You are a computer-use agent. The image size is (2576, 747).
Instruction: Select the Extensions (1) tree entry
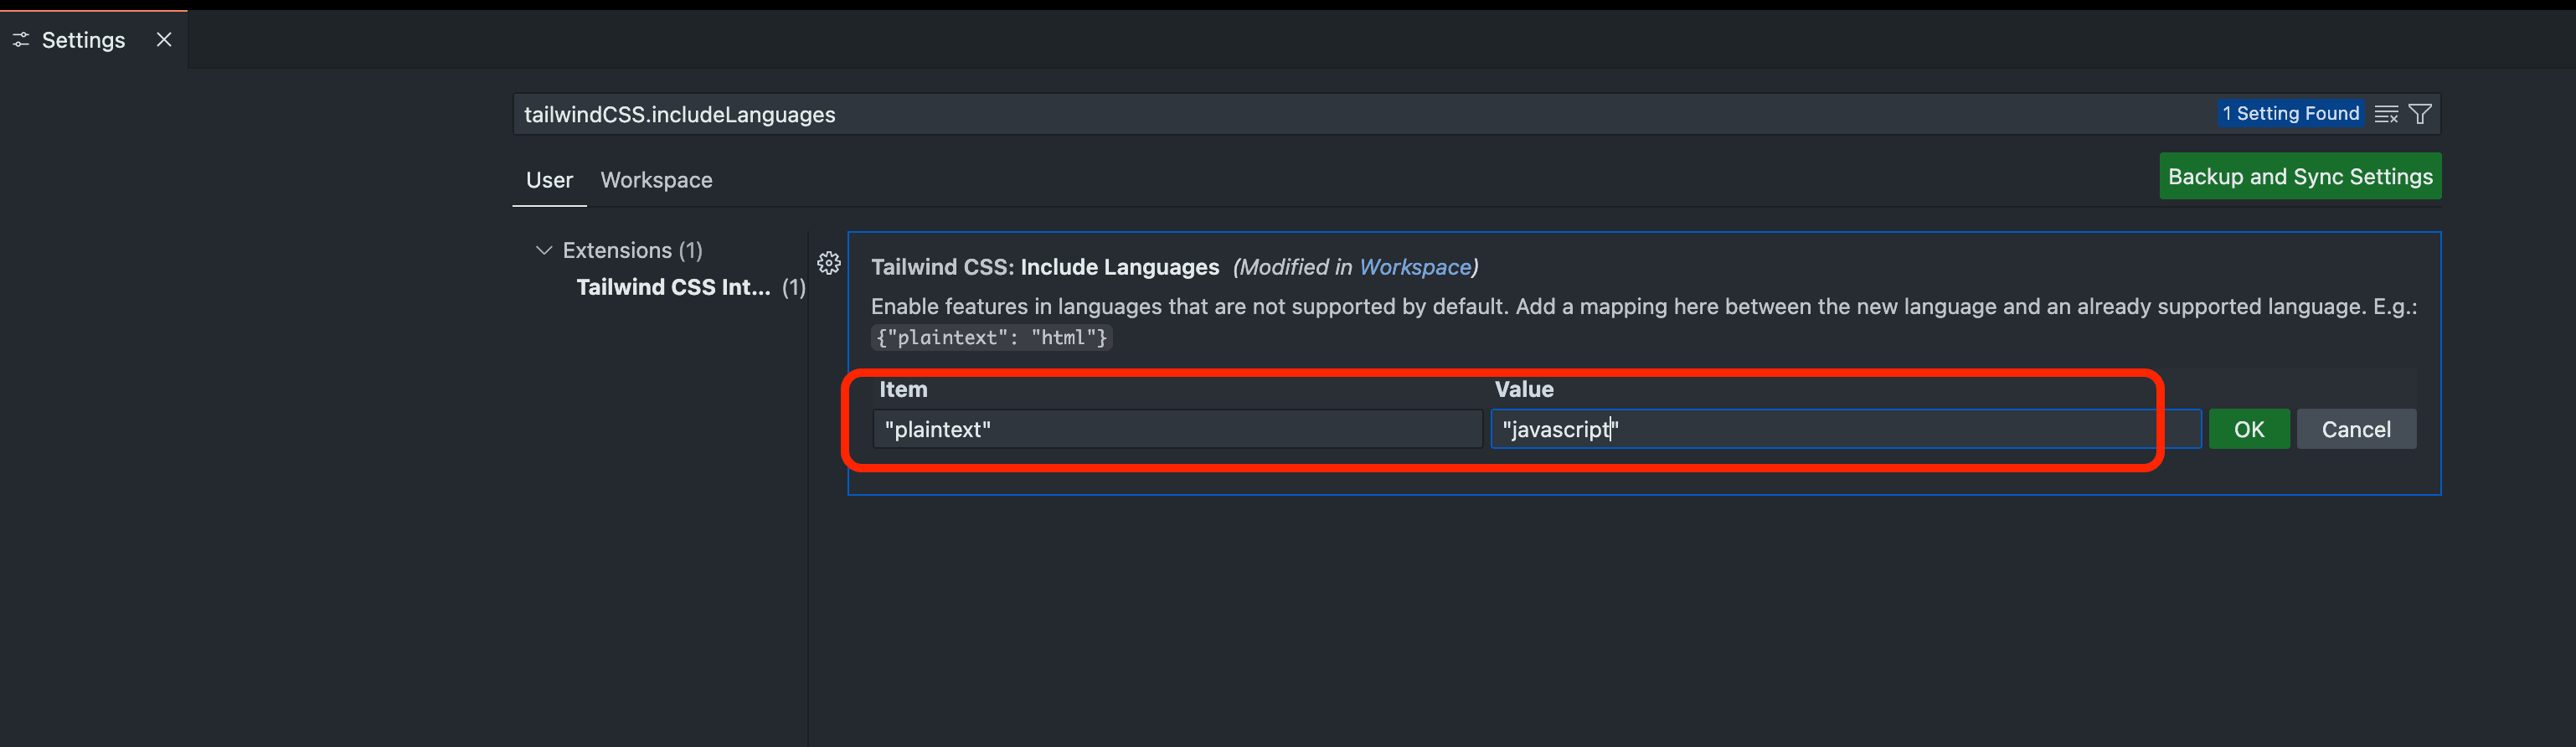(x=632, y=250)
